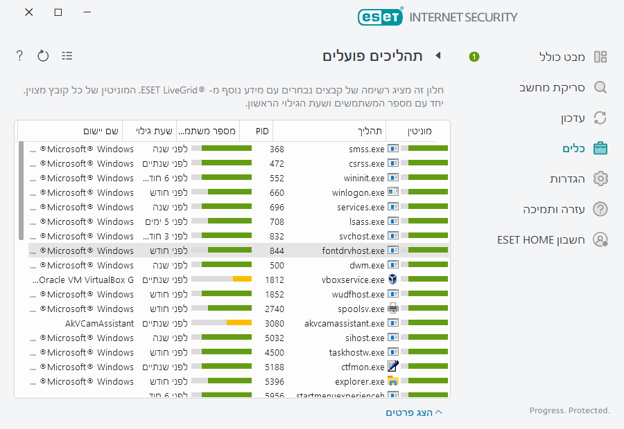This screenshot has height=429, width=624.
Task: Click the pen icon beside ctfmon.exe
Action: [x=392, y=367]
